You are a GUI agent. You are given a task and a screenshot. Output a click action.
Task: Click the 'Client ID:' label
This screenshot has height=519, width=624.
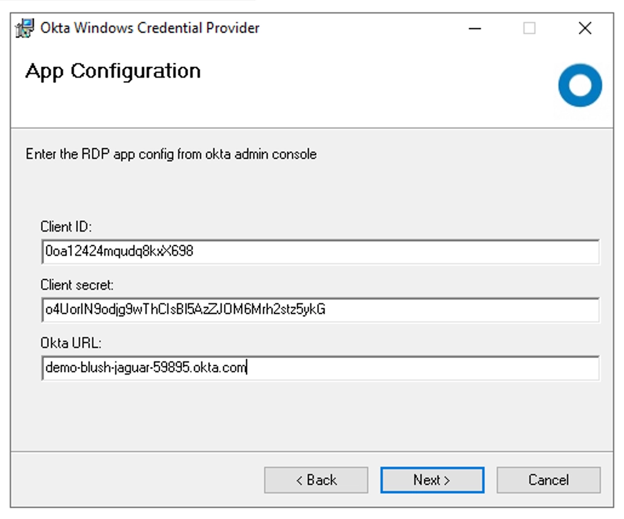pyautogui.click(x=66, y=227)
